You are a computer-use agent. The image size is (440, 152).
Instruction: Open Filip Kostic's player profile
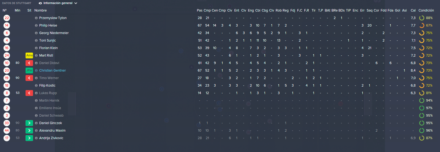tap(47, 86)
